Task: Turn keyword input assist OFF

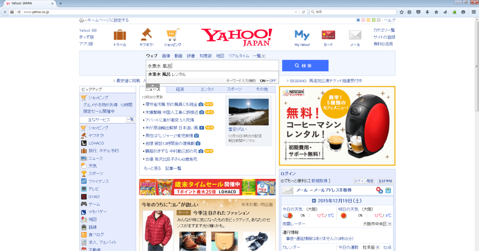Action: pos(273,81)
